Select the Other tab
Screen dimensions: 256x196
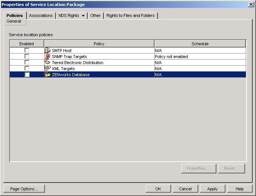(96, 15)
